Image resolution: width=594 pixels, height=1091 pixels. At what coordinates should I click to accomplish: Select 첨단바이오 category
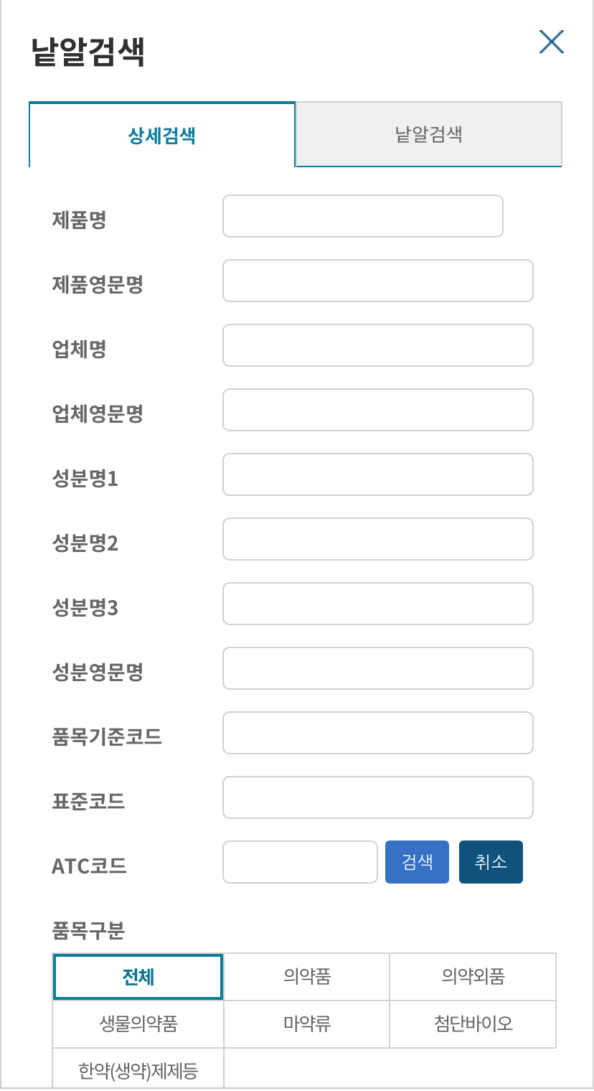472,1024
